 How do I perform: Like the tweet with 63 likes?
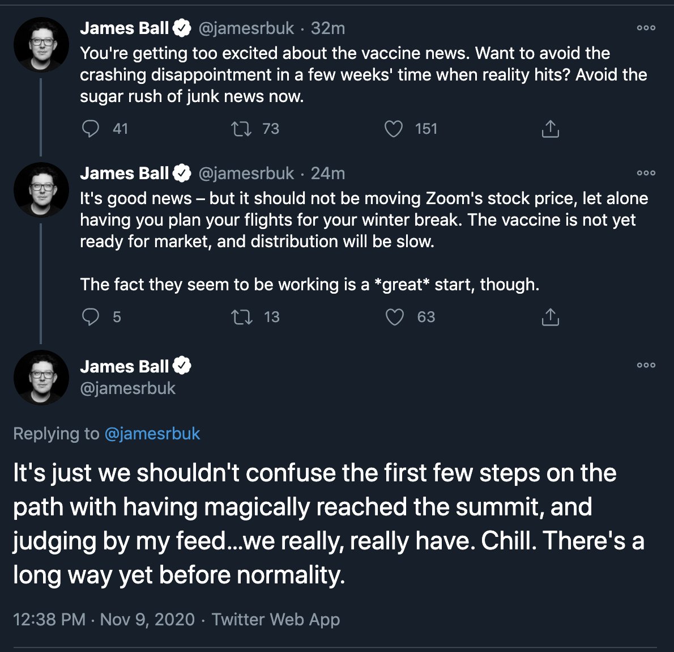[x=394, y=317]
